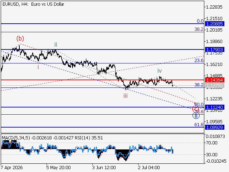Image resolution: width=229 pixels, height=172 pixels.
Task: Select the wave iii label
Action: pos(126,96)
